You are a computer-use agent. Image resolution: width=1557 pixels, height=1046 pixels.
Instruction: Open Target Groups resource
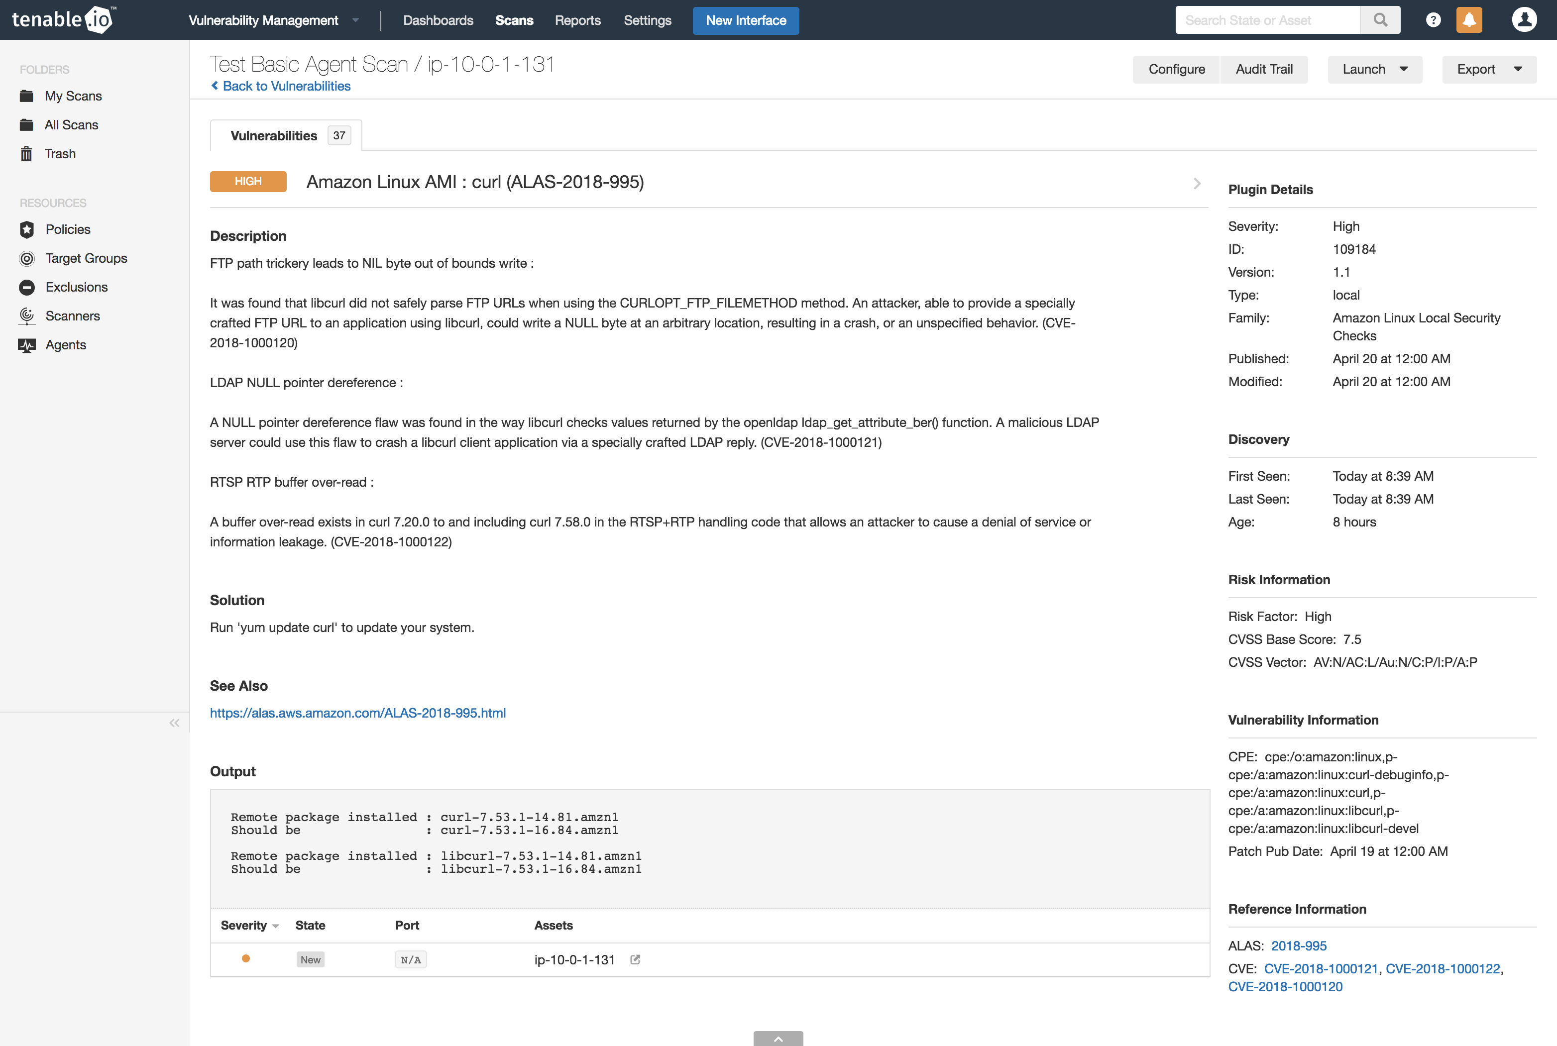(86, 258)
